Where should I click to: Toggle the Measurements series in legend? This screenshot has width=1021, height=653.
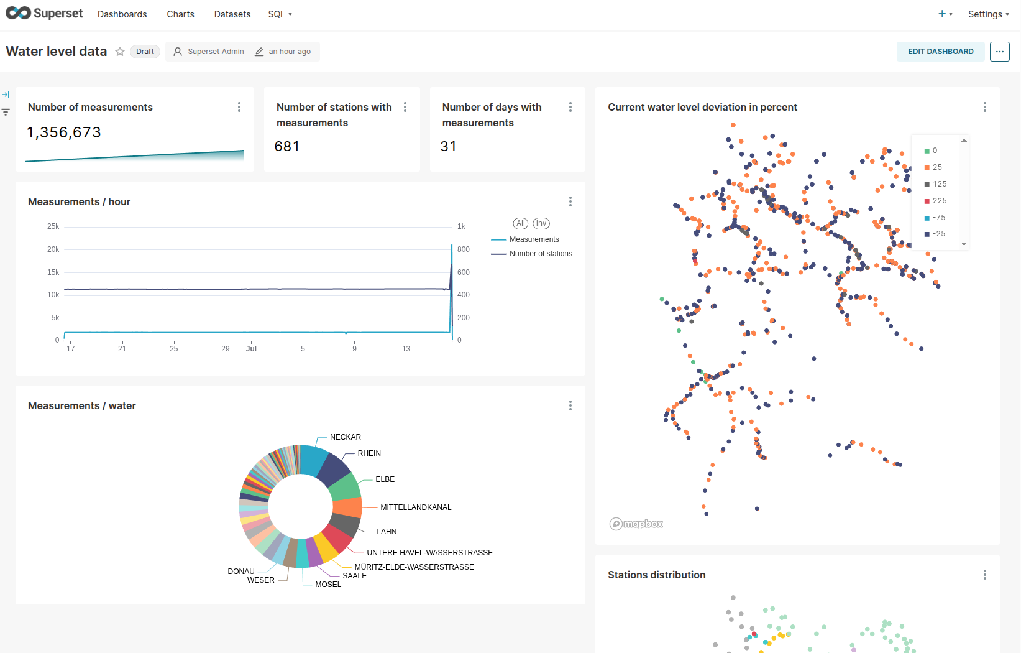[533, 239]
